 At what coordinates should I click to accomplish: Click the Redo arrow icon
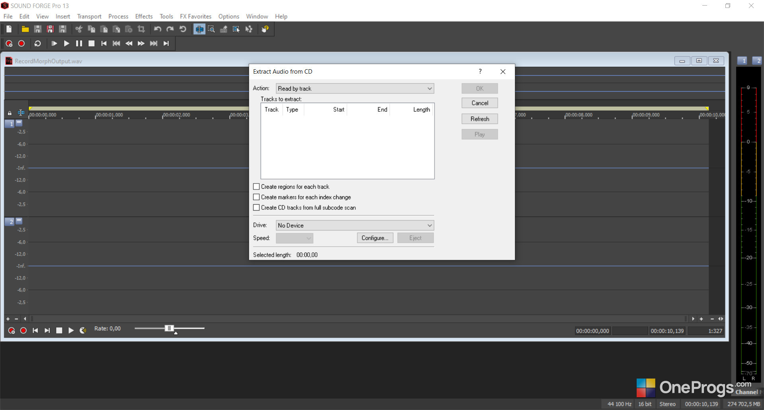pos(170,29)
